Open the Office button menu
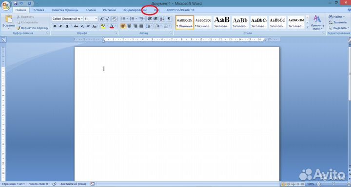Screen dimensions: 351x187 pos(5,5)
